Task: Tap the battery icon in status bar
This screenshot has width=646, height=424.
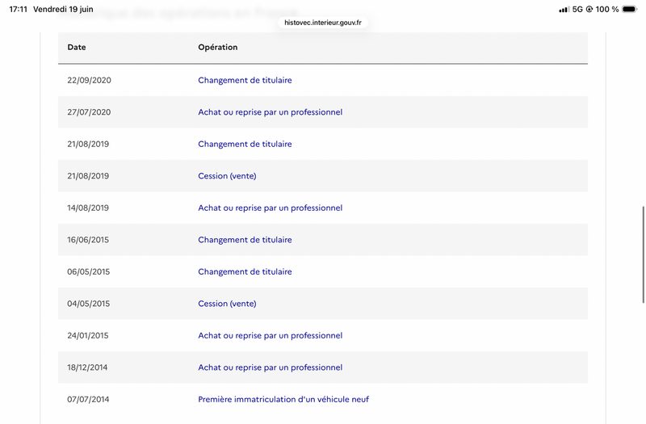Action: coord(630,9)
